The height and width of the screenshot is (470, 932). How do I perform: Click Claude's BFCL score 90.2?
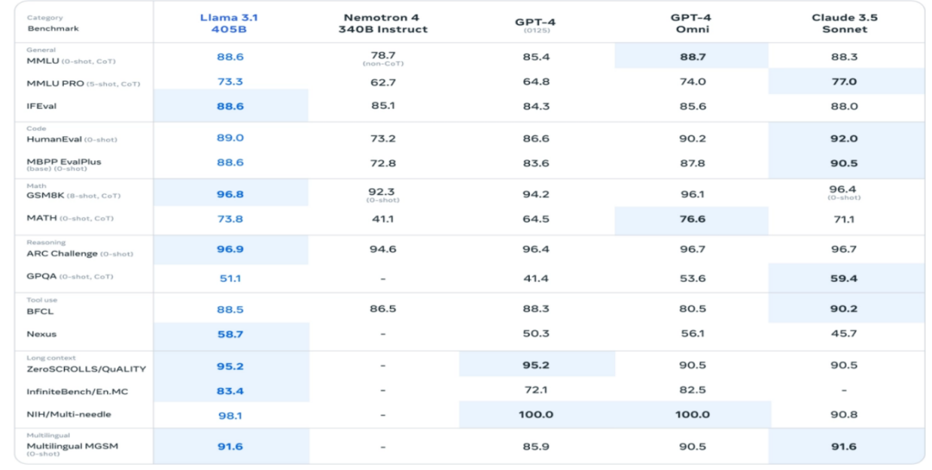click(844, 309)
